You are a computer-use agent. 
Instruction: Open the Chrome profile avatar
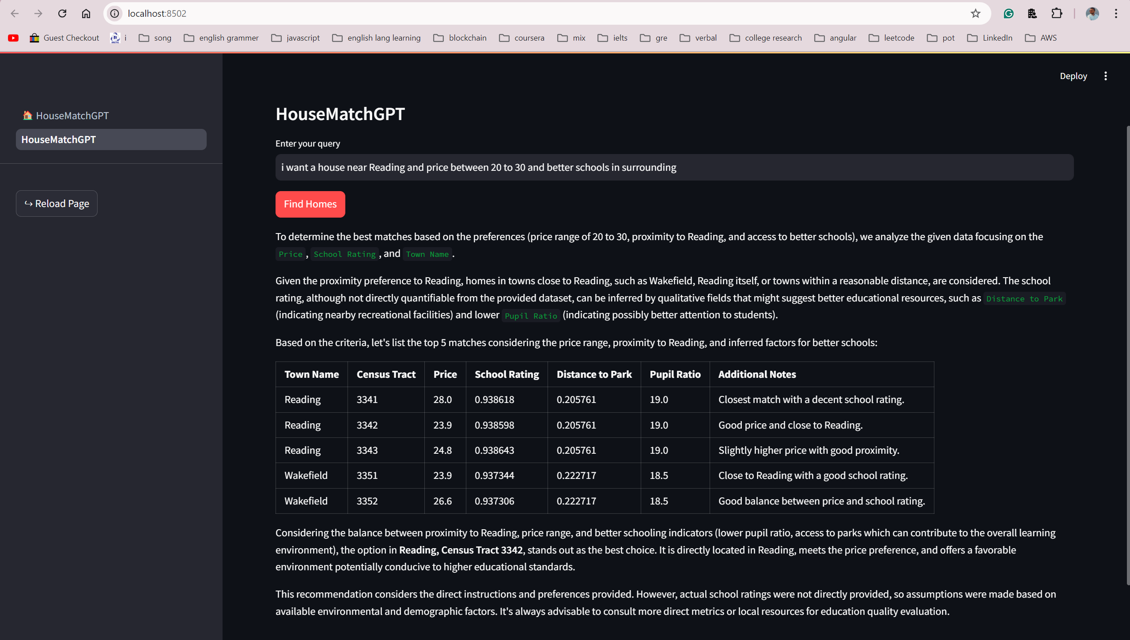[1092, 13]
